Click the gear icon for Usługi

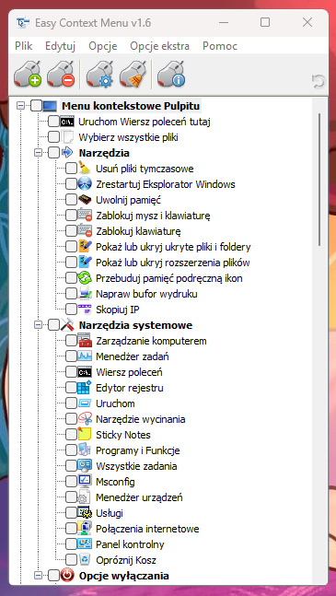point(85,513)
